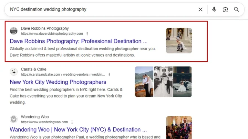
Task: Click the snippet starting 'Globally-acclaimed & best professional'
Action: click(x=83, y=52)
